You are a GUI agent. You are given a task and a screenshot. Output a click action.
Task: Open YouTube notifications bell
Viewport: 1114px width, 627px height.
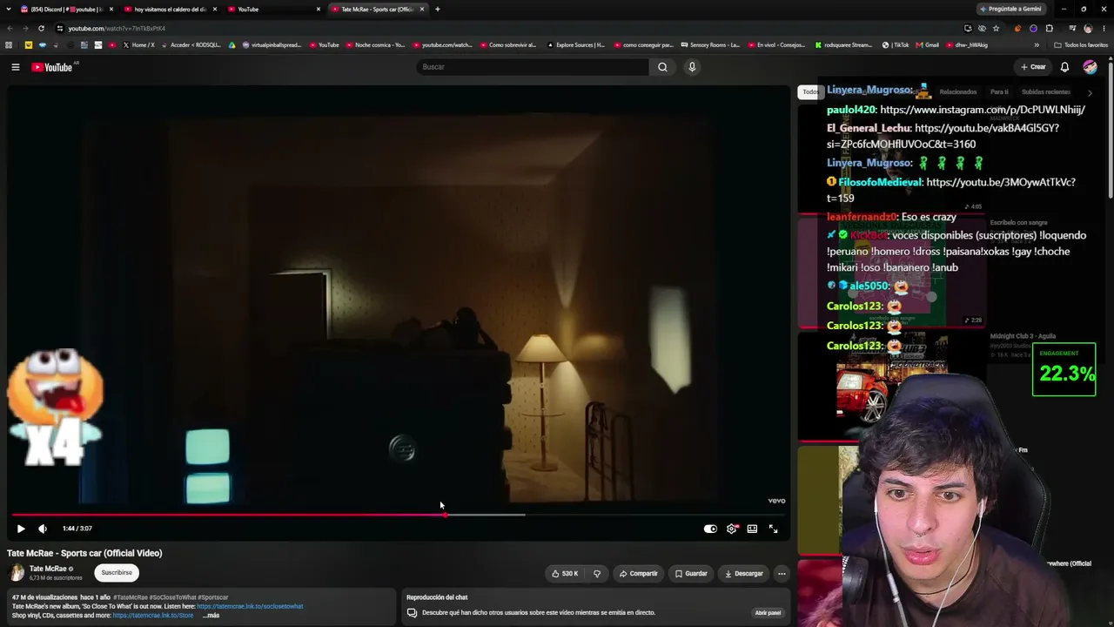(1064, 67)
